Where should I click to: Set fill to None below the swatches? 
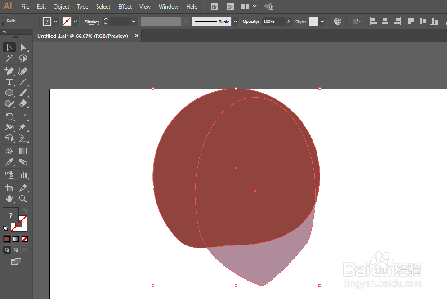pyautogui.click(x=25, y=239)
